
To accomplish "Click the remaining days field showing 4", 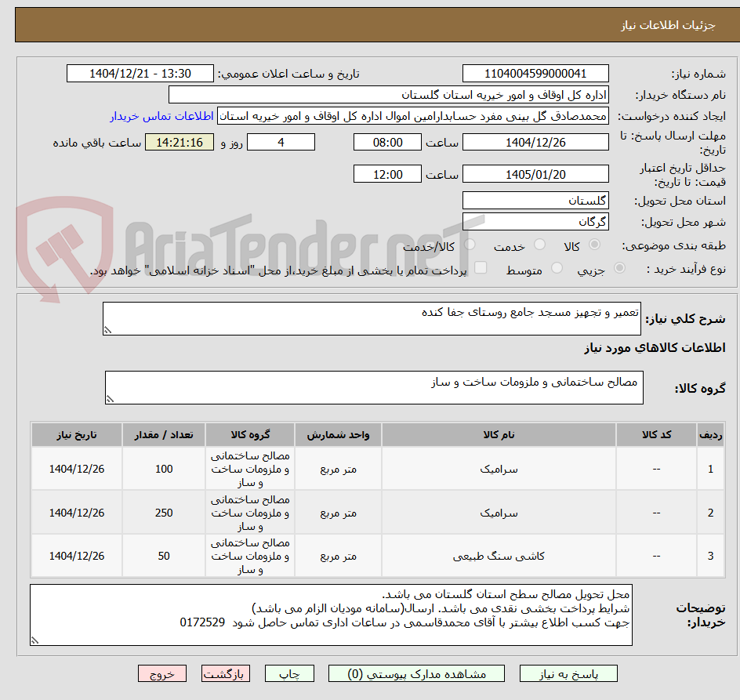I will [281, 142].
